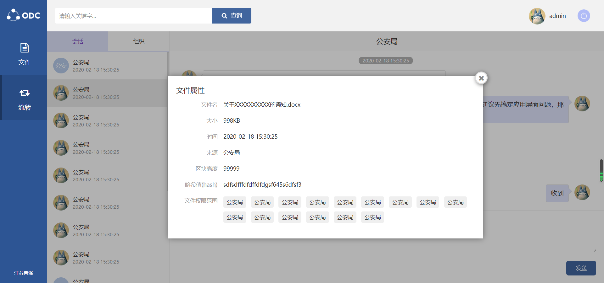The height and width of the screenshot is (283, 604).
Task: Click the 公安局 chat header title
Action: tap(387, 41)
